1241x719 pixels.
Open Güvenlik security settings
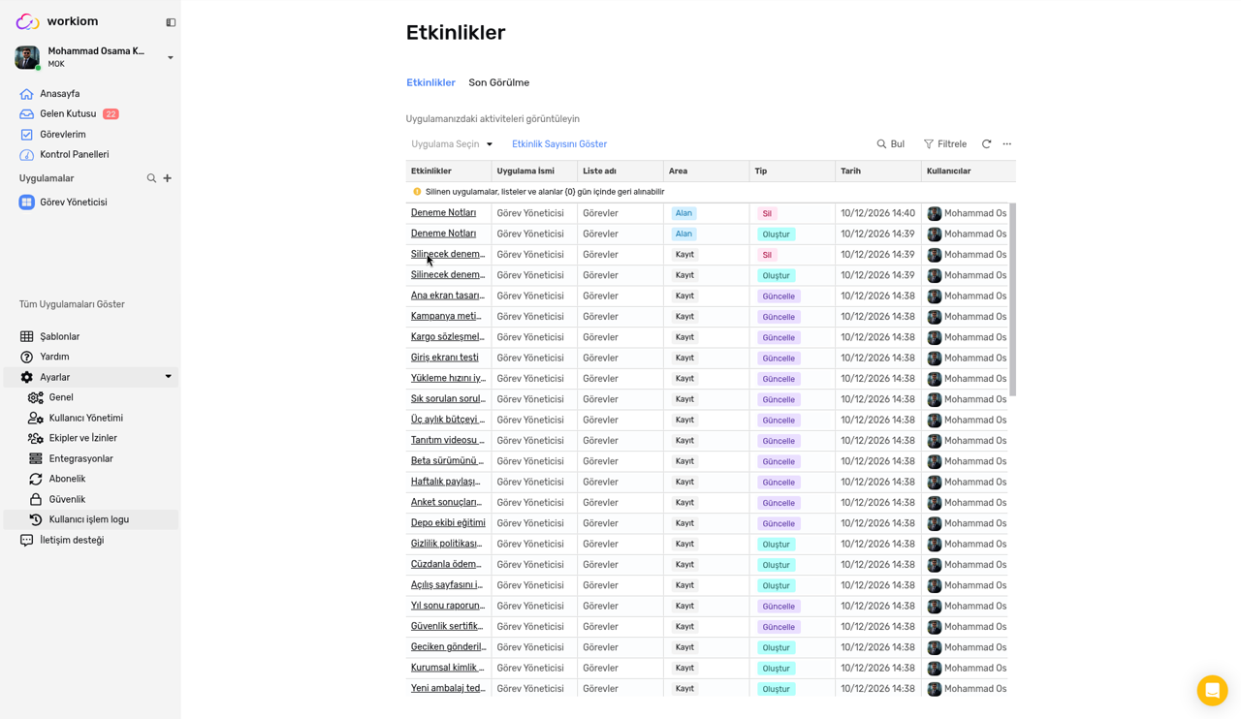click(x=67, y=500)
